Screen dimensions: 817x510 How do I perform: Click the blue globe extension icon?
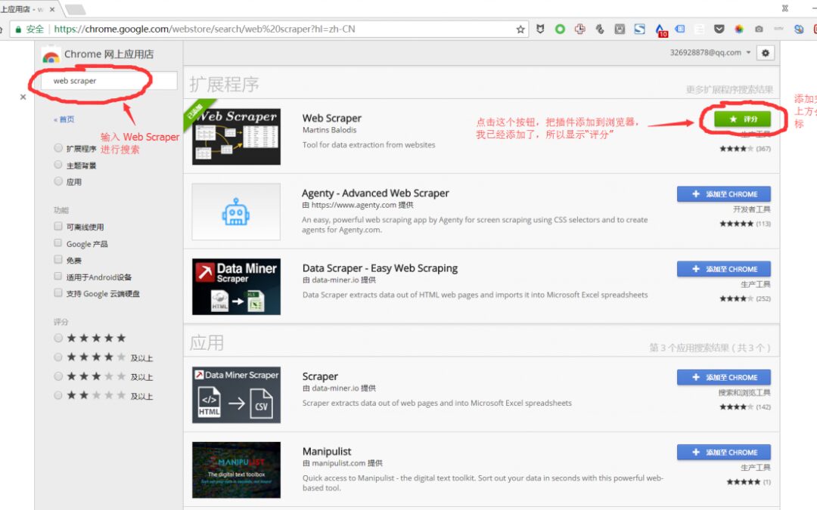point(799,29)
